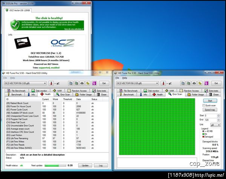This screenshot has width=226, height=179.
Task: Click SSD drive picture in SSDLife Info
Action: 23,43
